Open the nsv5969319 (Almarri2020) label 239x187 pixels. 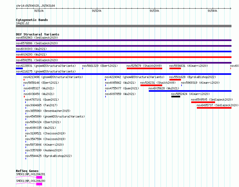[200, 83]
